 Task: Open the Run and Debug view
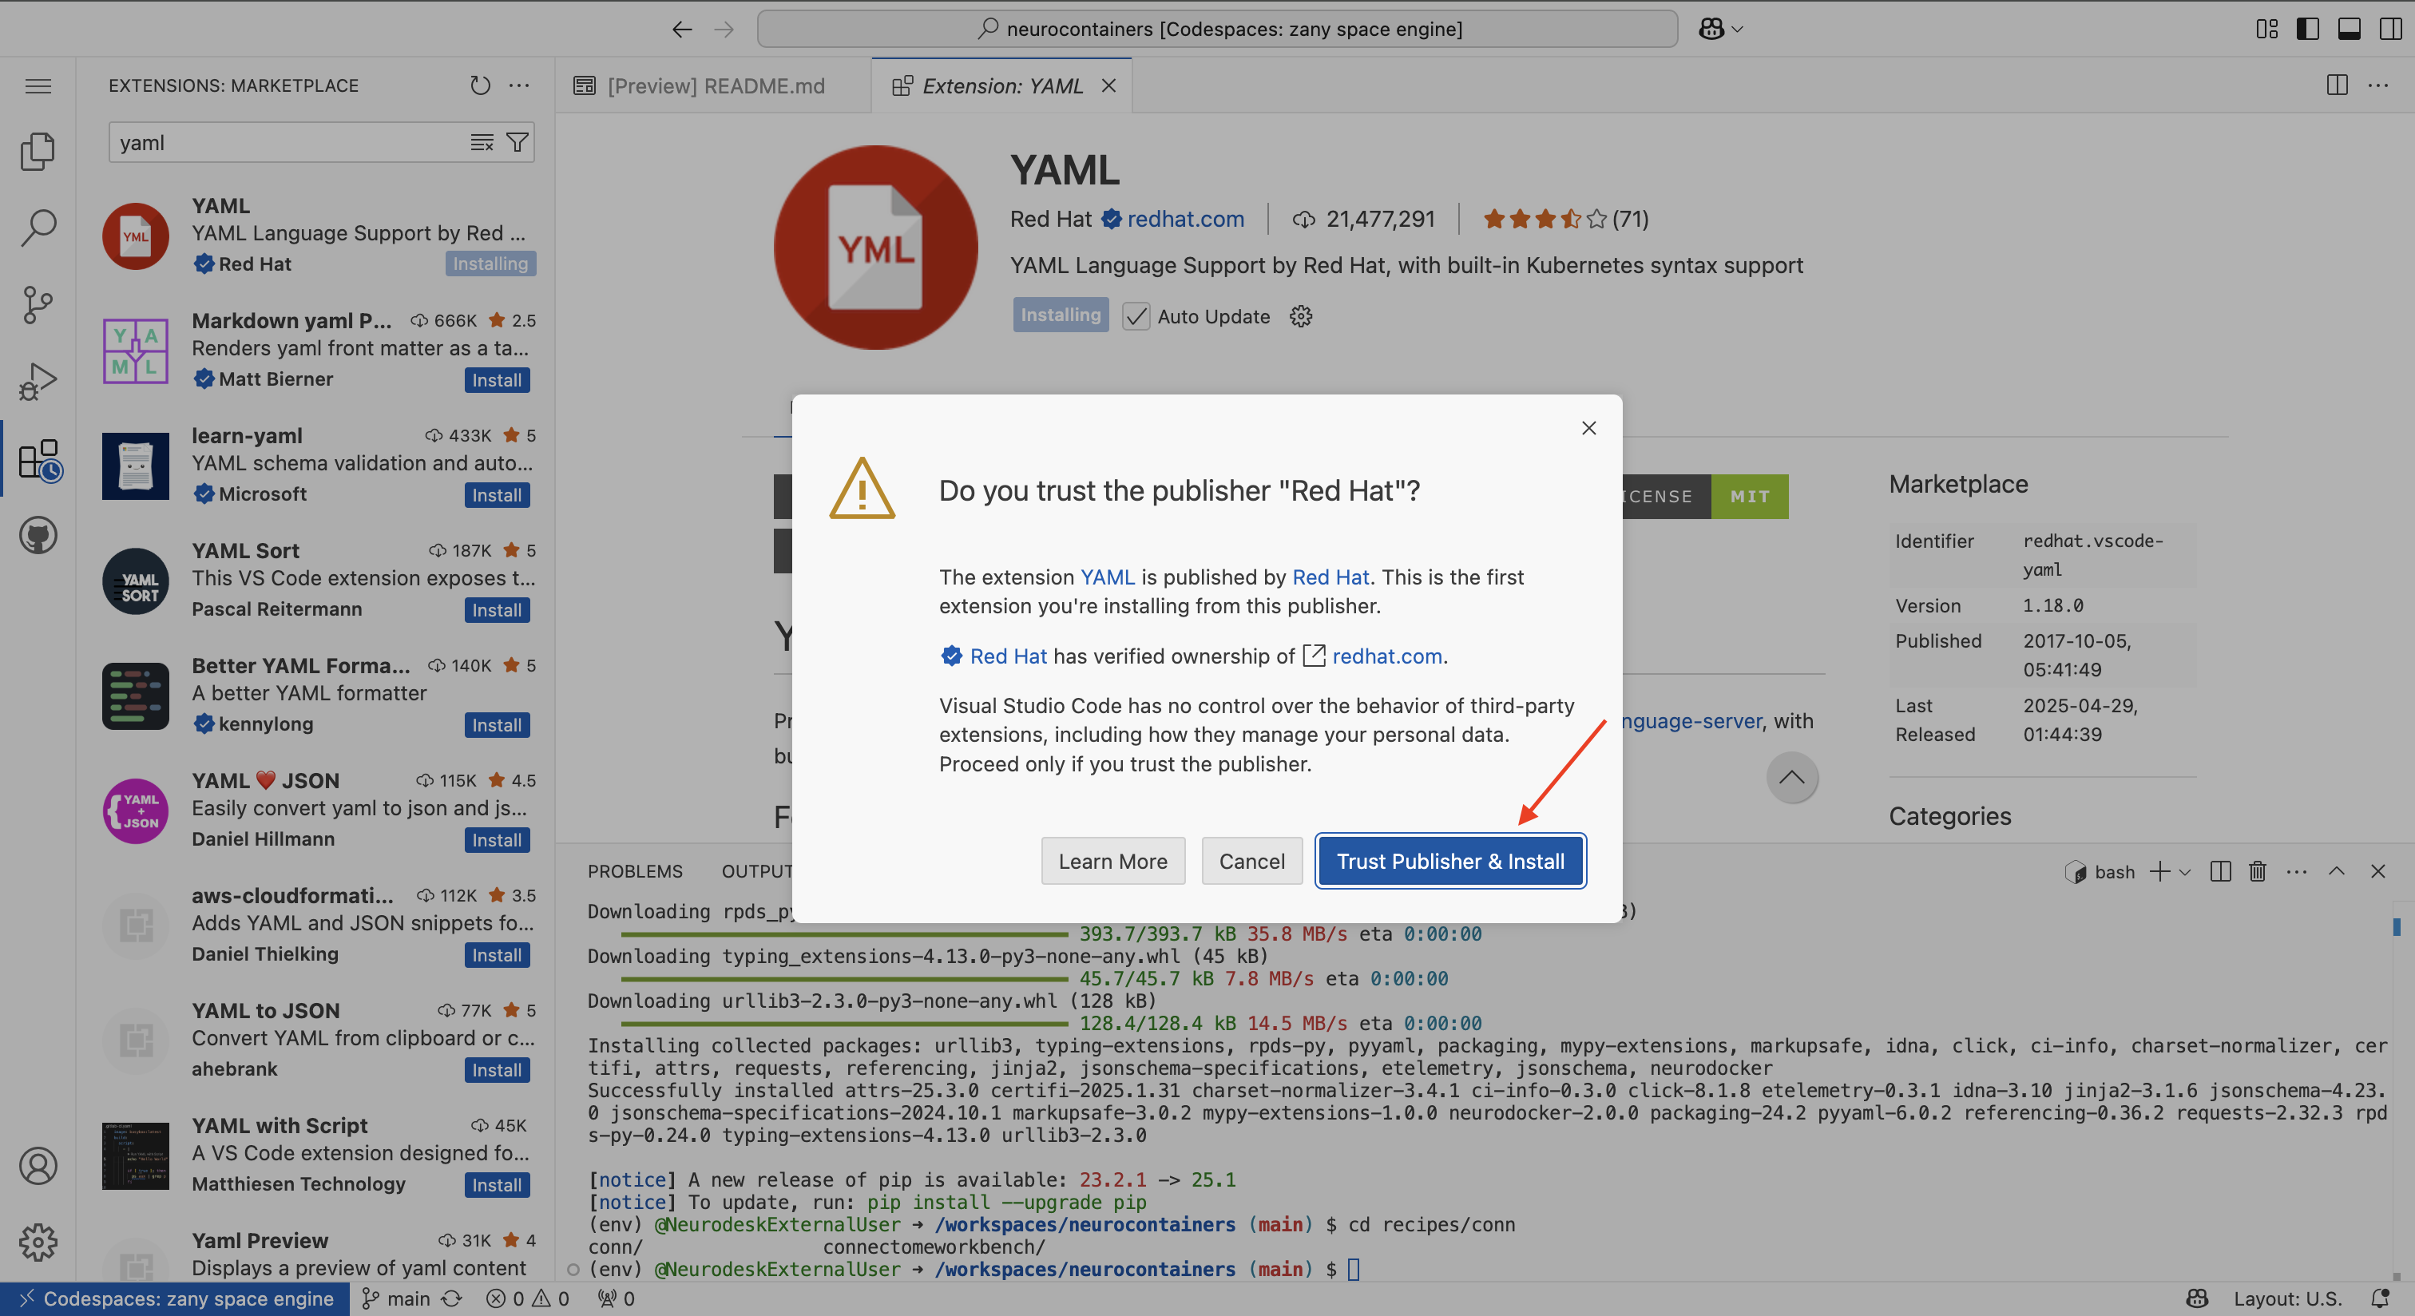[38, 382]
